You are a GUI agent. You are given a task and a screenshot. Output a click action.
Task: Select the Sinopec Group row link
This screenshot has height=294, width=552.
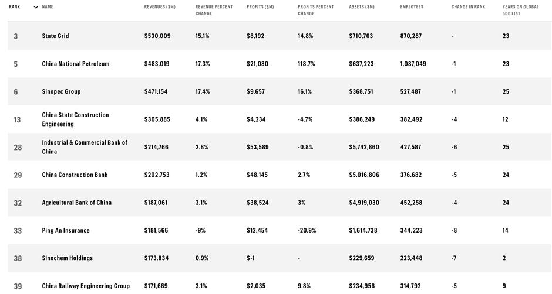[x=61, y=91]
